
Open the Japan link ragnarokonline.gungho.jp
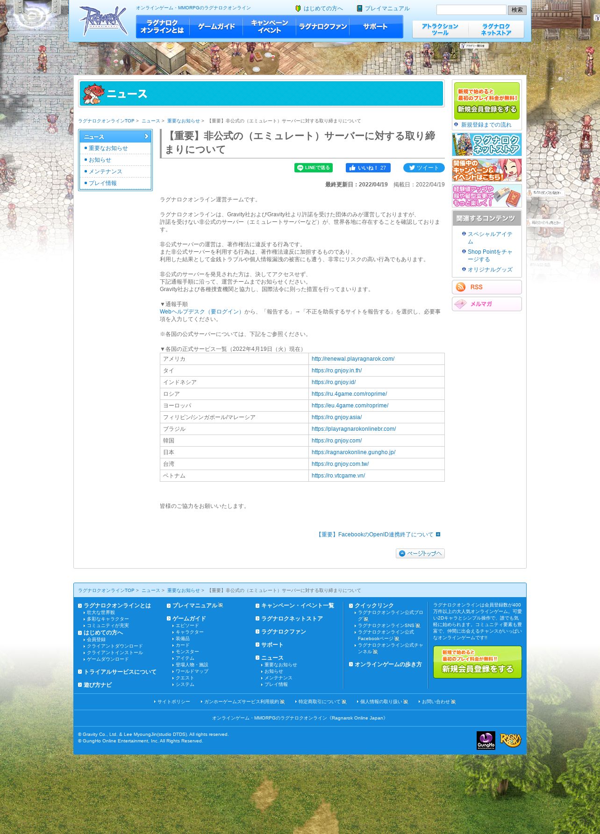(353, 452)
